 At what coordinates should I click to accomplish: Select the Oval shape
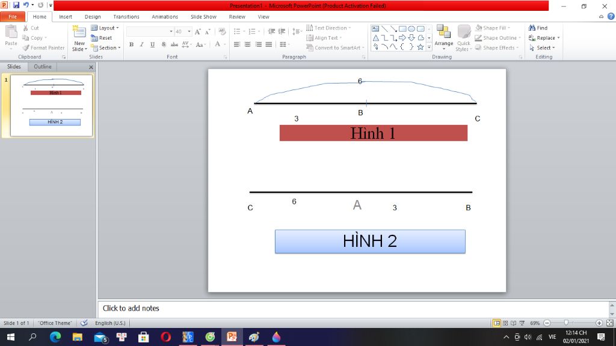[x=411, y=29]
